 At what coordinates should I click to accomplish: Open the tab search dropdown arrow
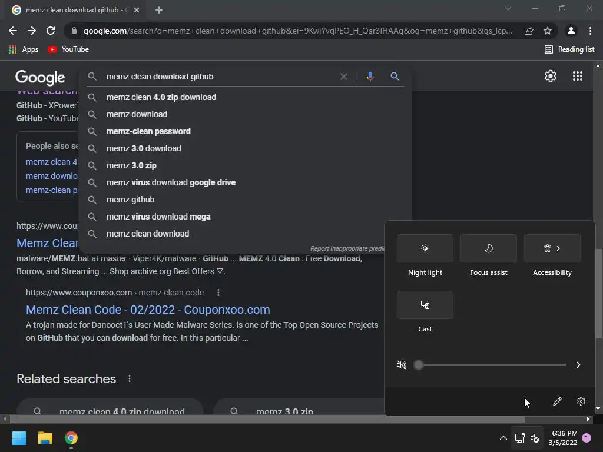[x=508, y=8]
